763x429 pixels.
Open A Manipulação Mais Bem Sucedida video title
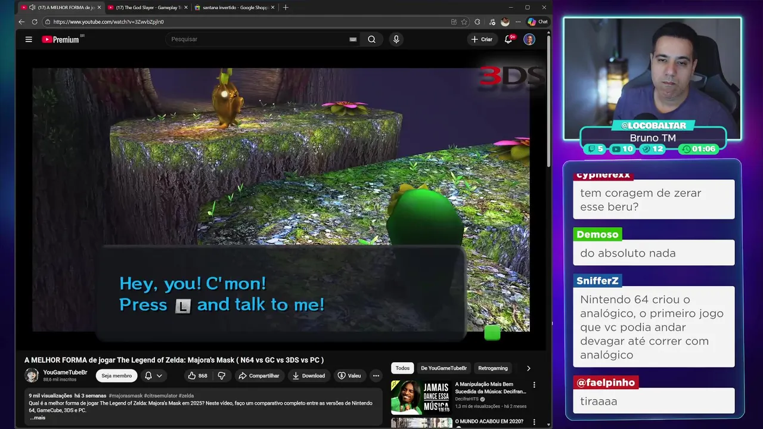[491, 388]
